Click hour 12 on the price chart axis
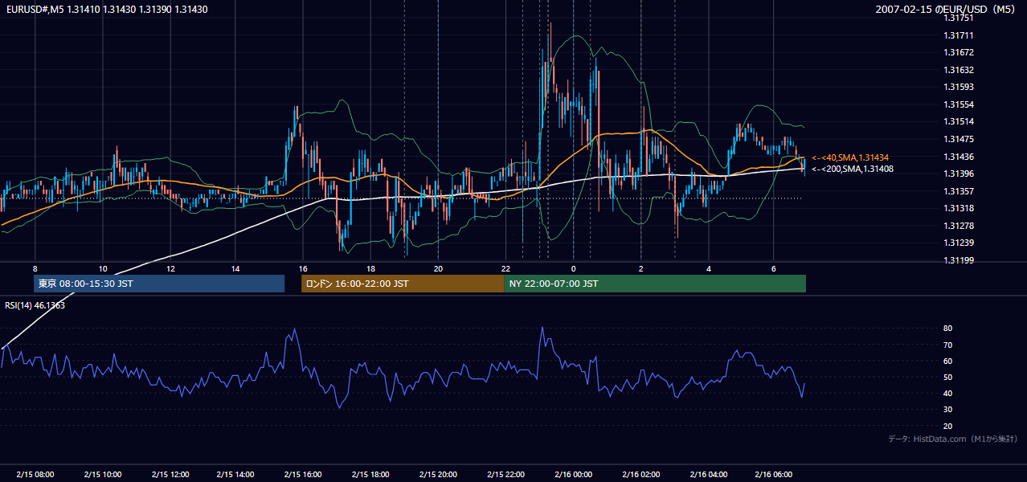Screen dimensions: 1027x482 point(170,268)
